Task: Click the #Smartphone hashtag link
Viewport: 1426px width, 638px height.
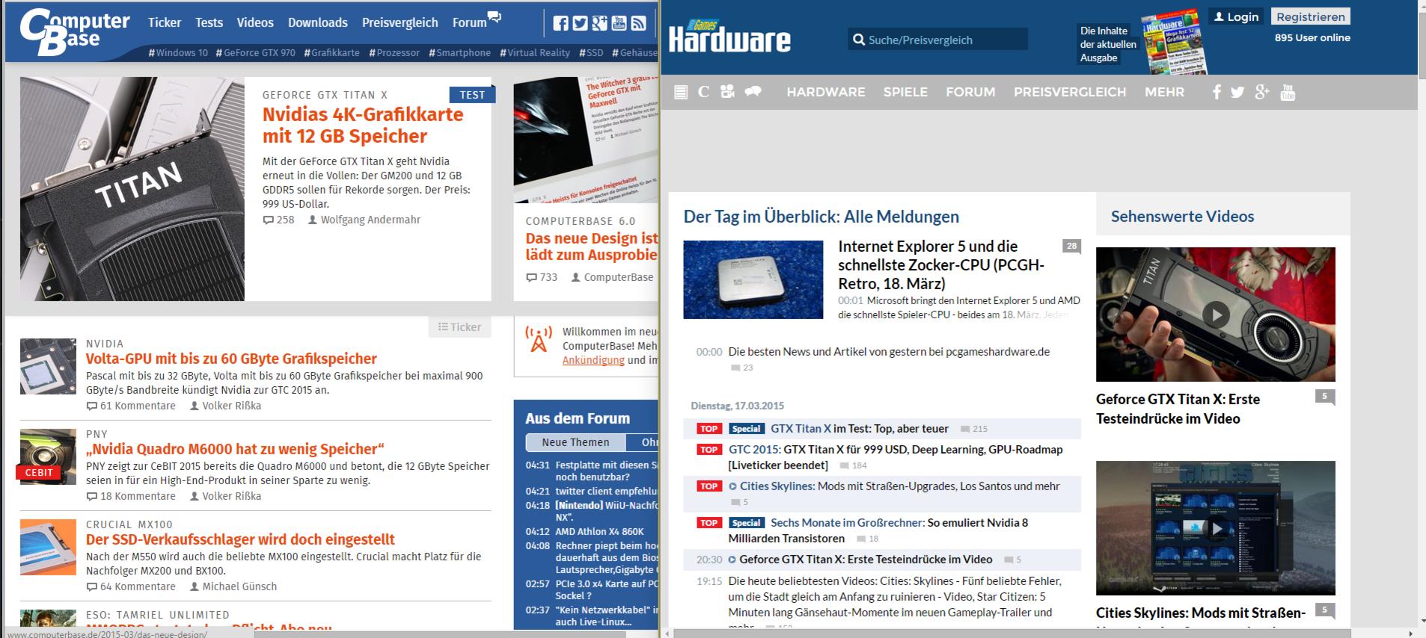Action: 459,53
